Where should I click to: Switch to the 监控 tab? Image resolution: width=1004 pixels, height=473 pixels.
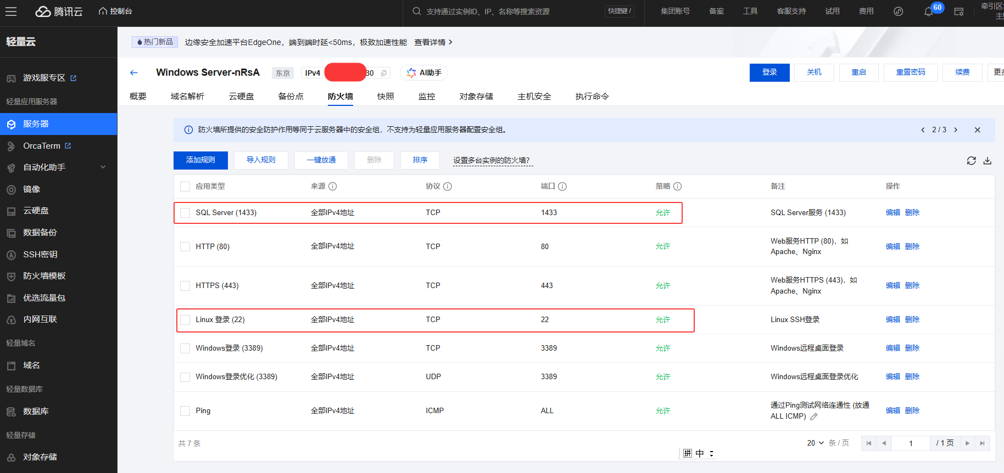427,96
